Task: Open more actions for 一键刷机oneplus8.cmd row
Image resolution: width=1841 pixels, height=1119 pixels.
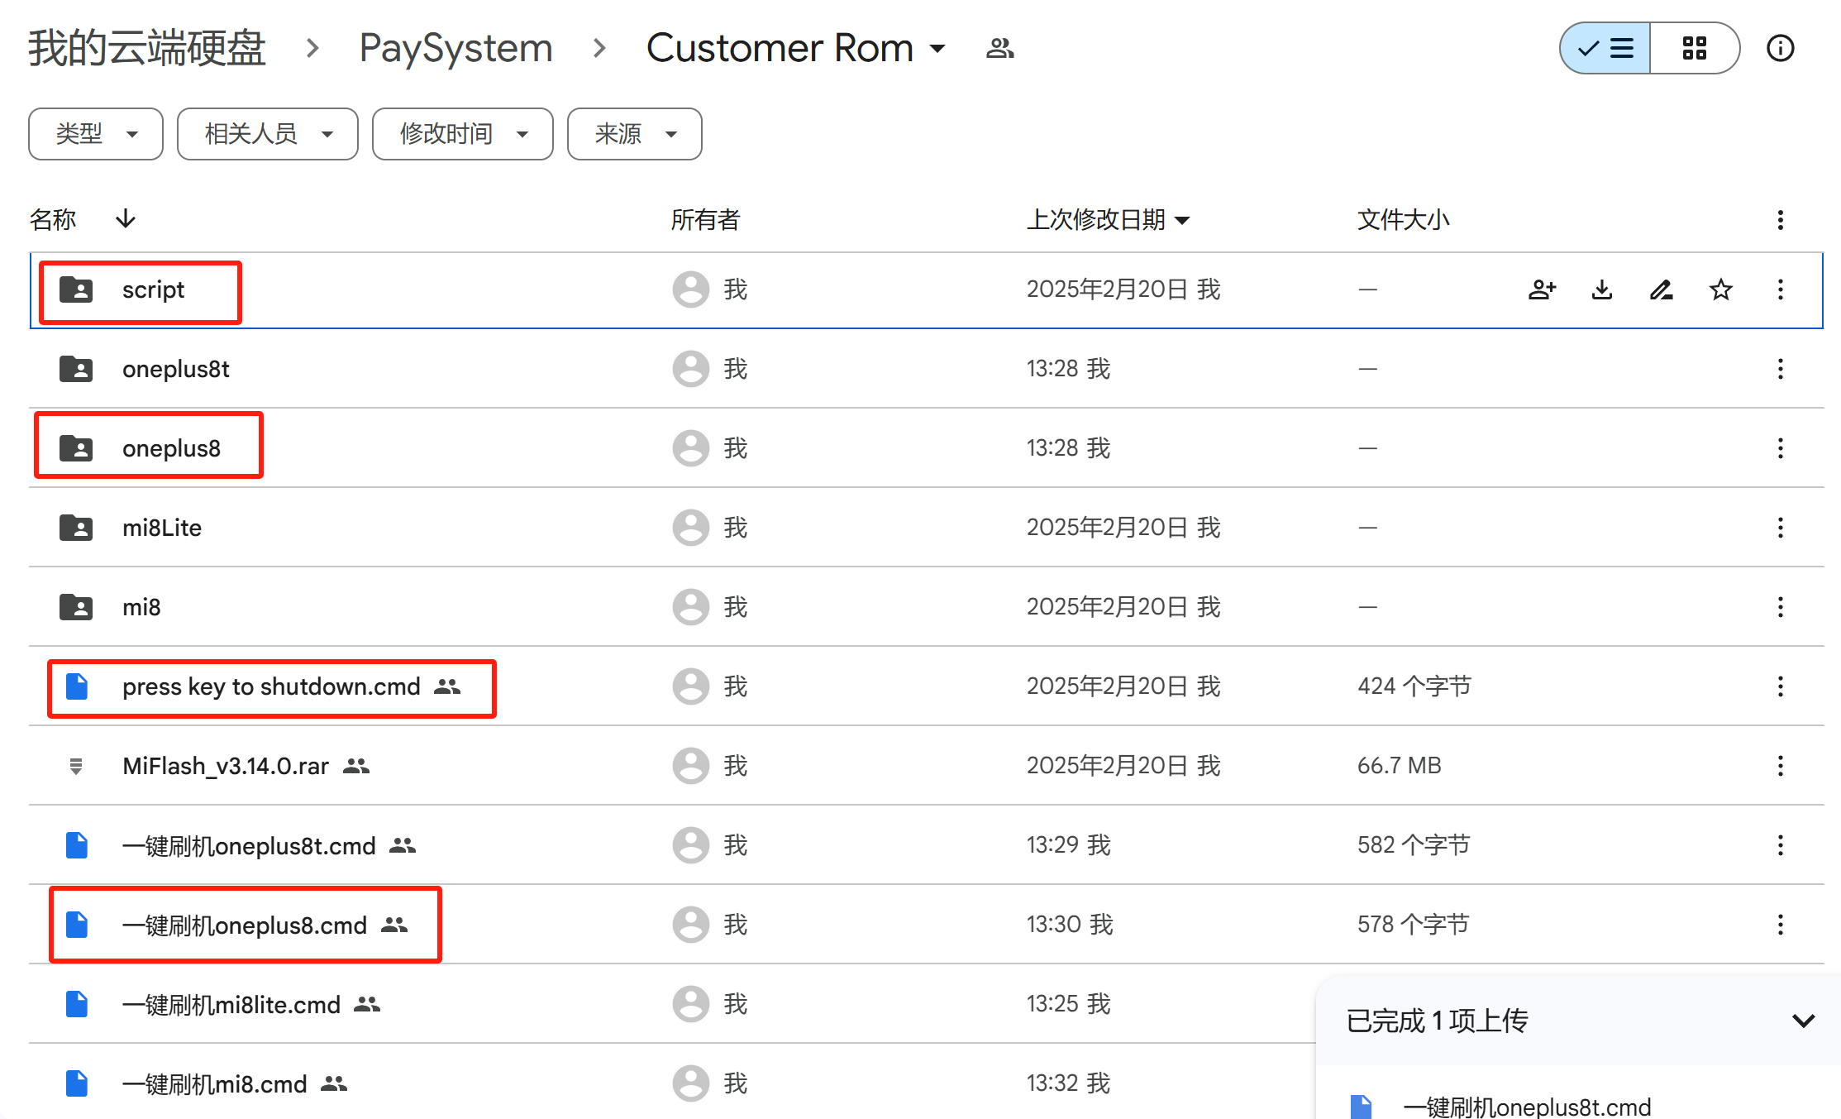Action: coord(1780,925)
